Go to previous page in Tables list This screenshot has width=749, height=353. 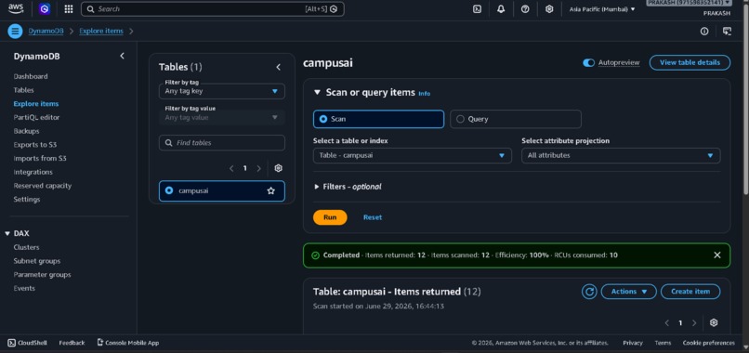pos(231,168)
